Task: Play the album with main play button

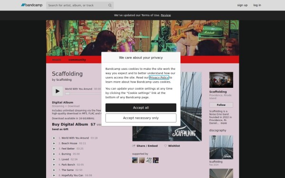Action: tap(57, 91)
